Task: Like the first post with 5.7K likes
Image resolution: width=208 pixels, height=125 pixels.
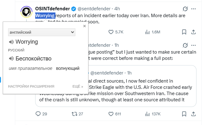Action: click(111, 32)
